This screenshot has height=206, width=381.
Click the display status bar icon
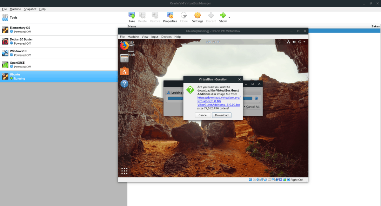click(273, 180)
